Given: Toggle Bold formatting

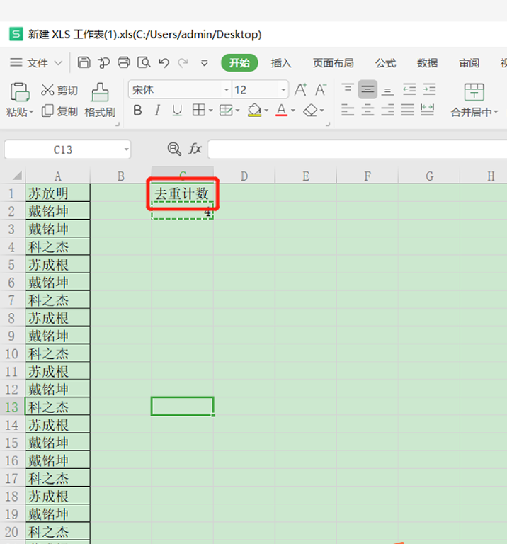Looking at the screenshot, I should (137, 110).
